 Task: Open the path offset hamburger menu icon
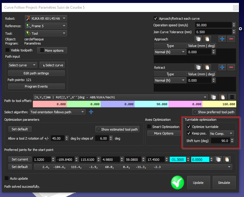tap(232, 97)
